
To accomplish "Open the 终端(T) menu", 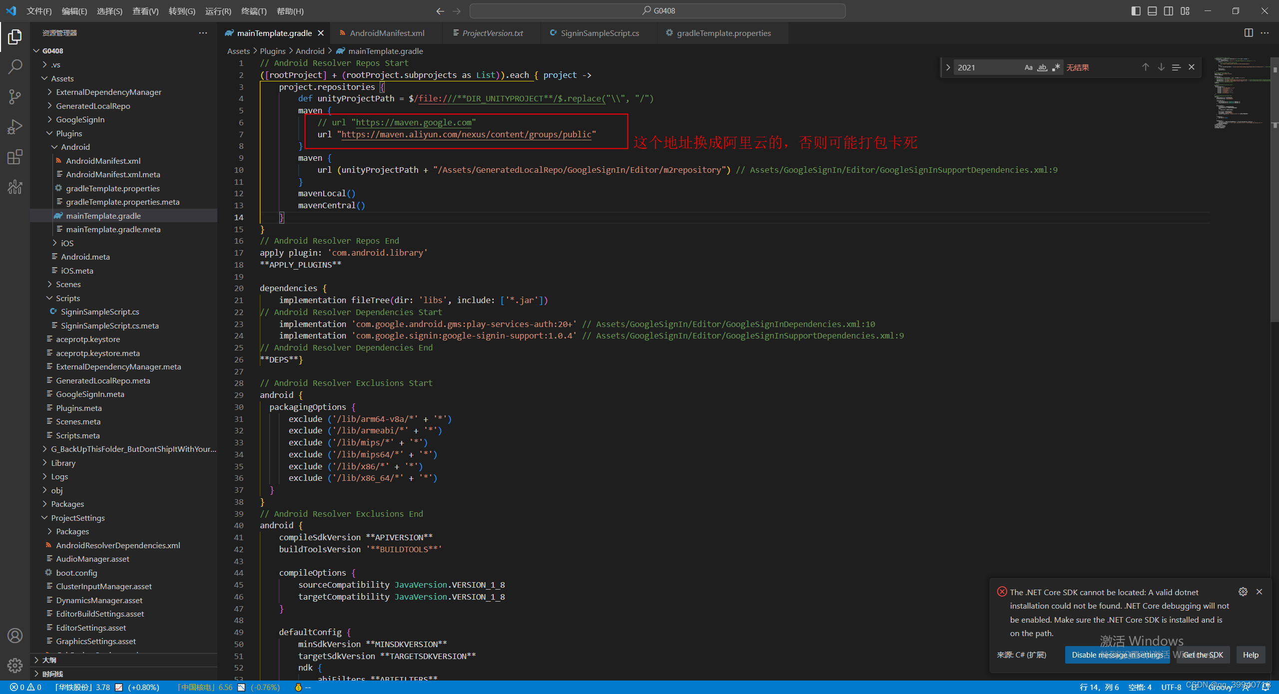I will pos(253,11).
